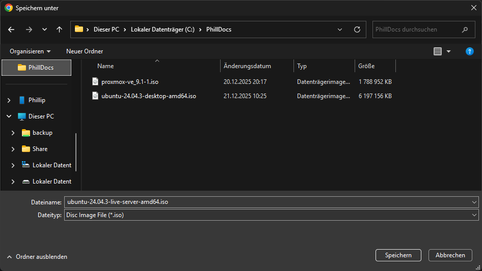482x271 pixels.
Task: Open recent locations dropdown chevron
Action: (44, 29)
